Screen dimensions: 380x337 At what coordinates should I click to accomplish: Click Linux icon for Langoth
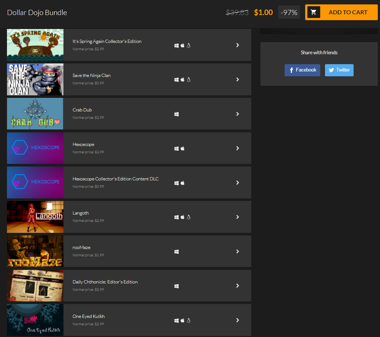189,217
